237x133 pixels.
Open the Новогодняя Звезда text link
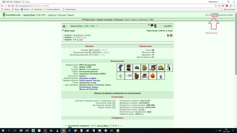tap(90, 80)
